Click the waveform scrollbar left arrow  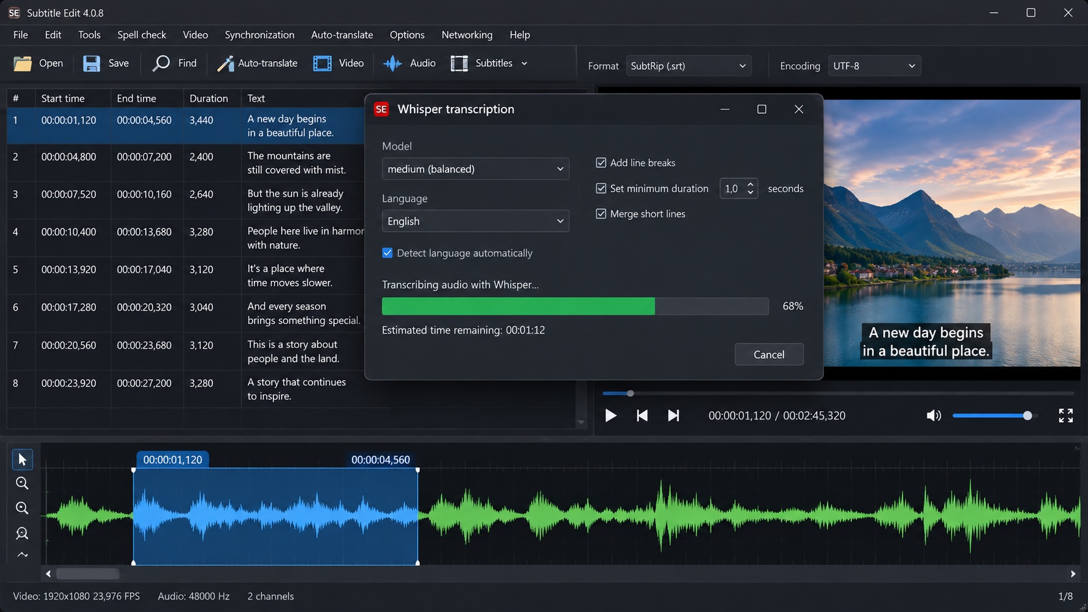pos(48,574)
